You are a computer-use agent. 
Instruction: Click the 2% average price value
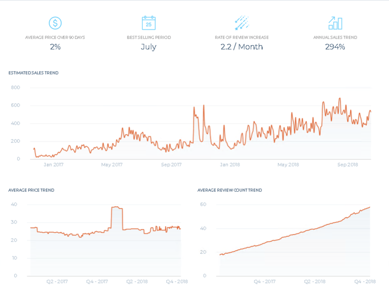(55, 47)
